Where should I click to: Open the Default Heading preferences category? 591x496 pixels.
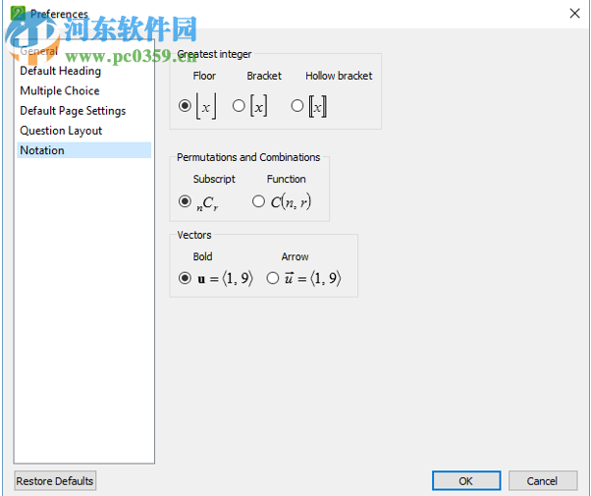click(83, 71)
